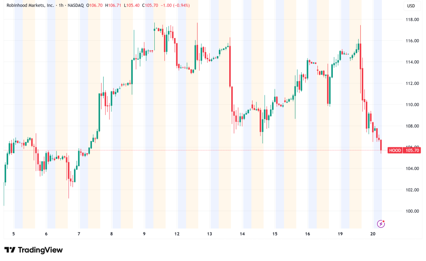Viewport: 426px width, 261px height.
Task: Click the 1h interval label
Action: click(x=61, y=5)
